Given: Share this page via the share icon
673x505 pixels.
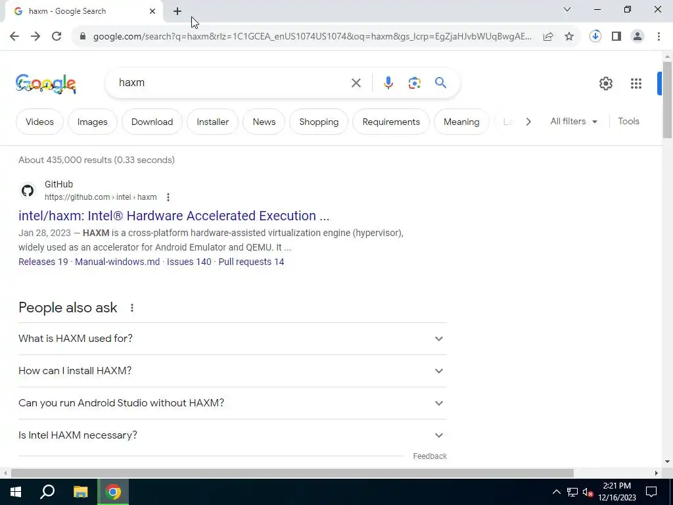Looking at the screenshot, I should [x=548, y=37].
